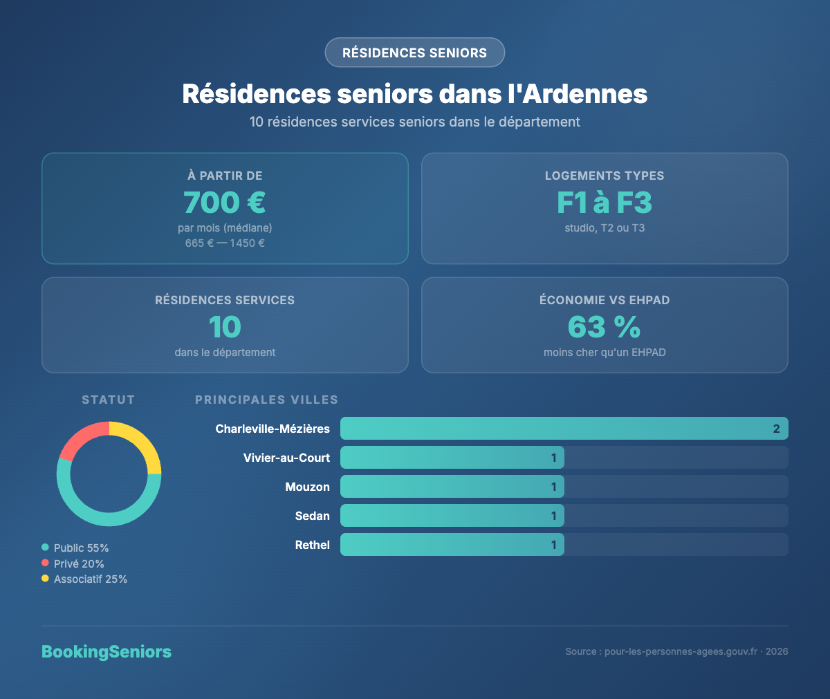Select the yellow segment of the donut chart

[x=142, y=440]
